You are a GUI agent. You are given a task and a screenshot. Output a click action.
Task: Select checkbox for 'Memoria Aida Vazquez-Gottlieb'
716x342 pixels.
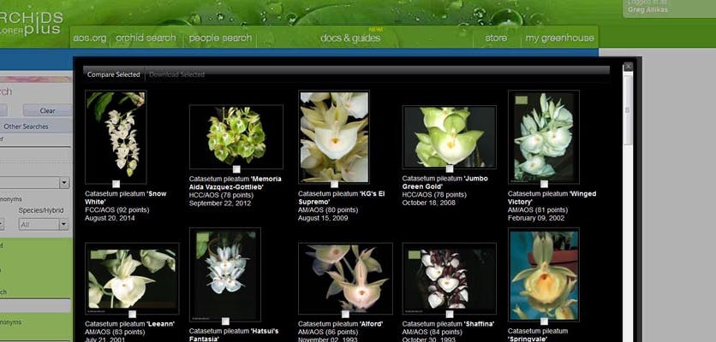tap(236, 169)
